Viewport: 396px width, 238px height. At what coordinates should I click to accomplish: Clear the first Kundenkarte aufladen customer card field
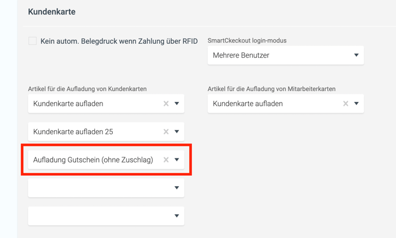point(166,104)
